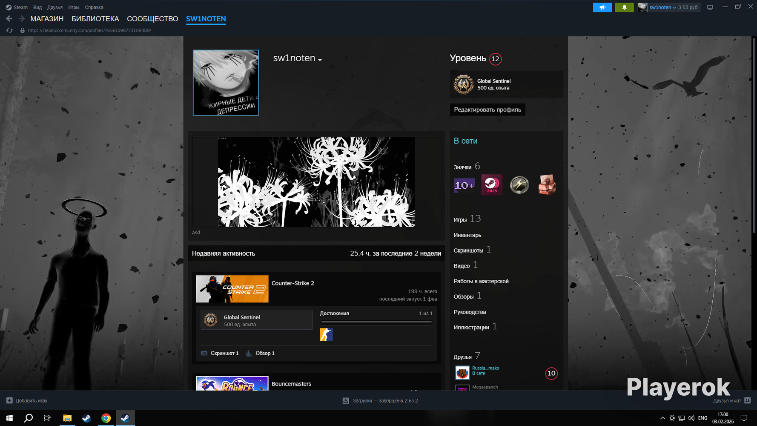Screen dimensions: 757x426
Task: Open the Инвентарь link
Action: click(x=467, y=235)
